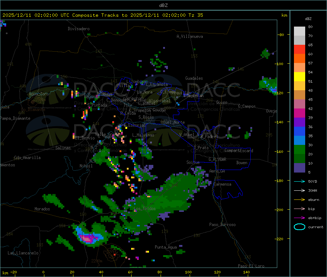Click the dBZ title at top

click(x=163, y=5)
